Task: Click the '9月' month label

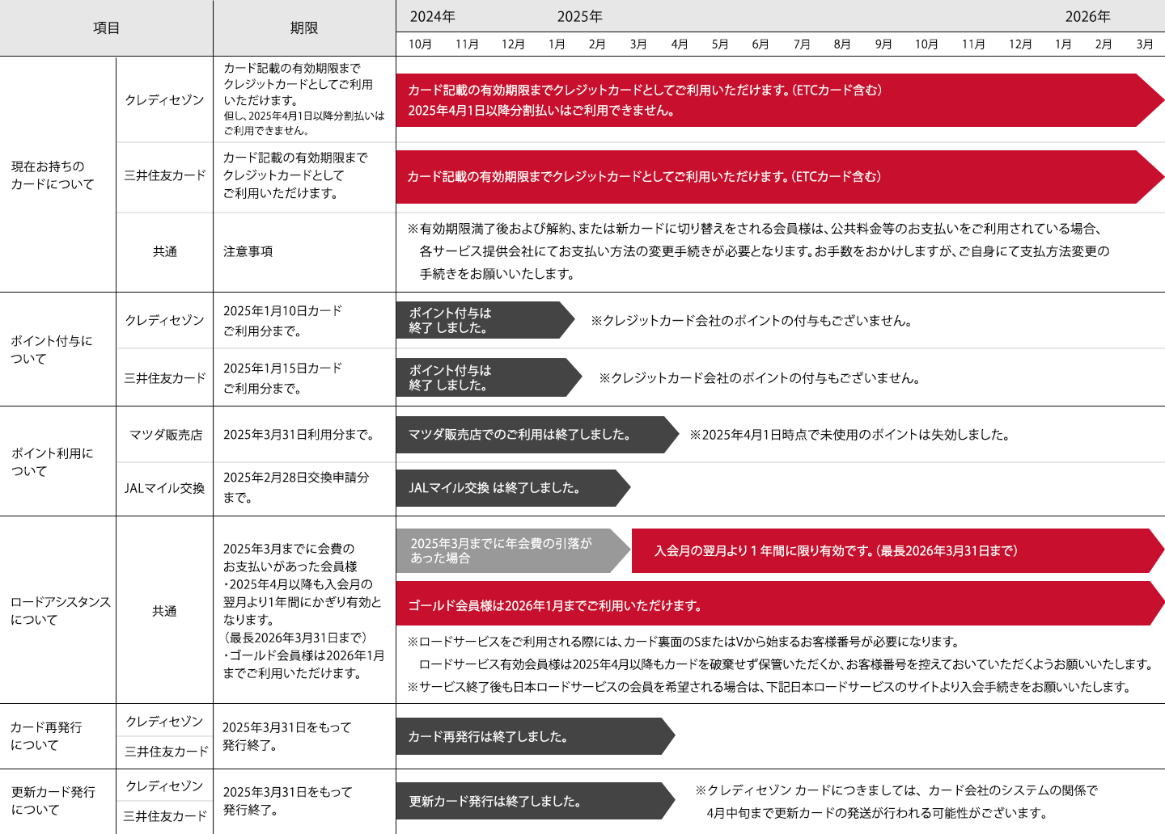Action: (x=883, y=44)
